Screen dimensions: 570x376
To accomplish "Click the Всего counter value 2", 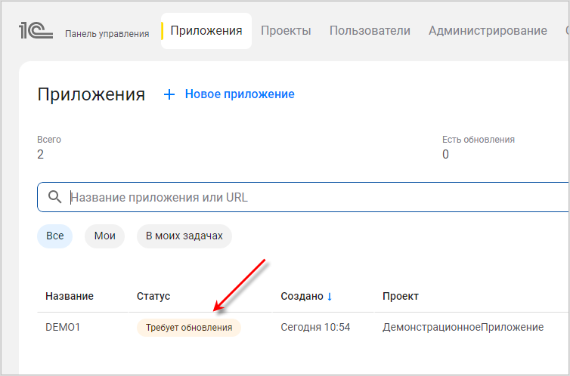I will click(x=40, y=155).
